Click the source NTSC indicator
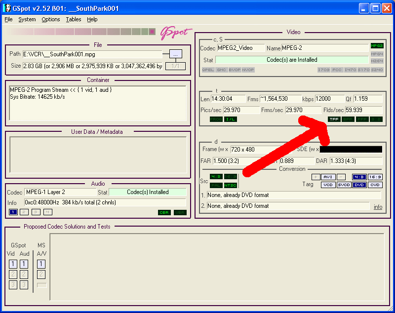395x313 pixels. coord(231,185)
